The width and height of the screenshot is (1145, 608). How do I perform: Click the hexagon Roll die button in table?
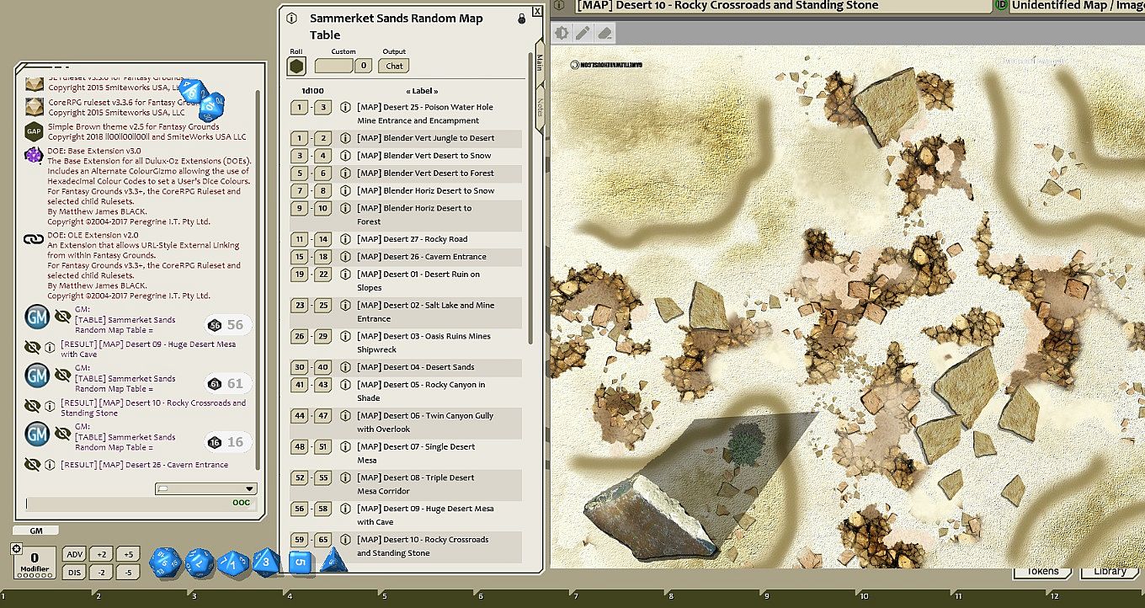[x=296, y=67]
